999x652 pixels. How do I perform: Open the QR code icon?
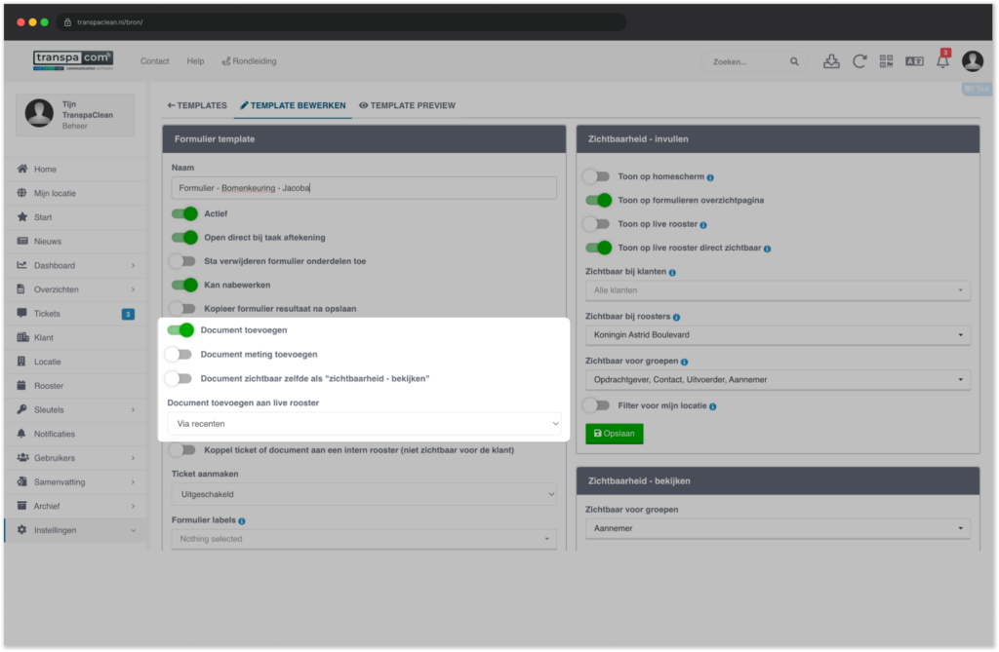point(886,61)
